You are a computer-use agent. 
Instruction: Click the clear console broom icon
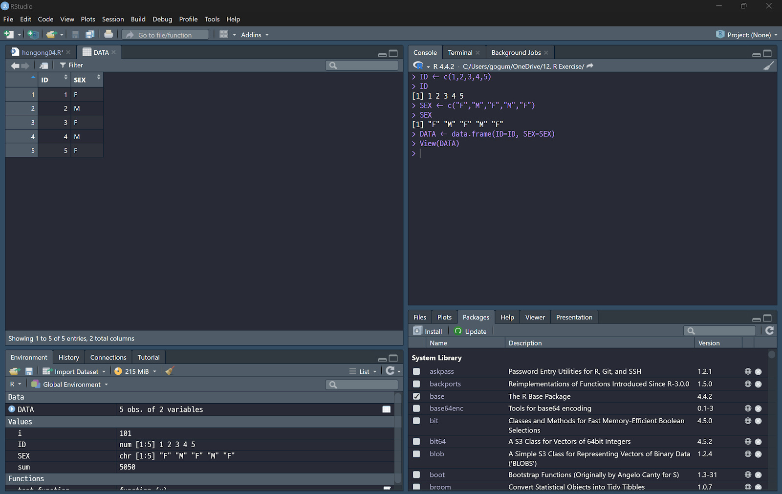[x=768, y=66]
